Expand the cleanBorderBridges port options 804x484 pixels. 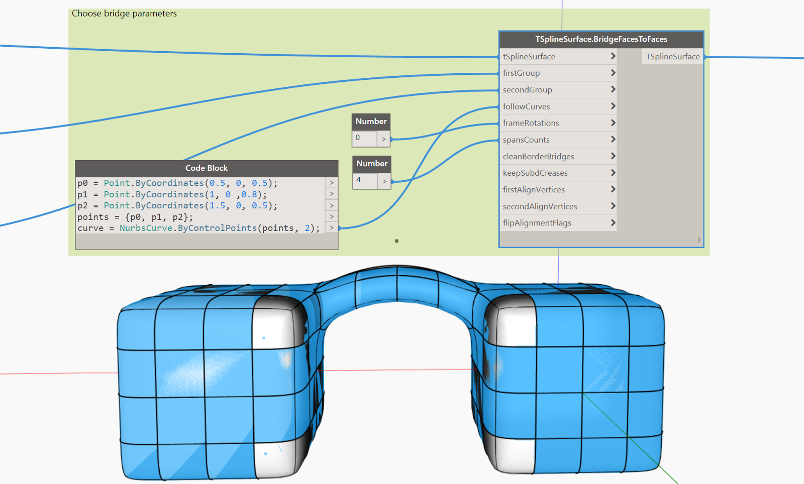pyautogui.click(x=613, y=156)
